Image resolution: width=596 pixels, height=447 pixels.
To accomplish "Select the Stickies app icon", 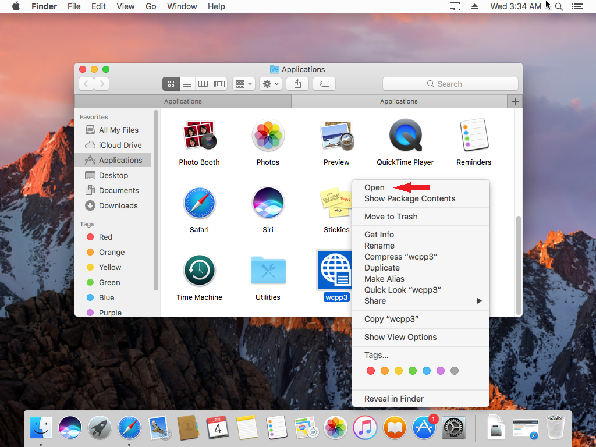I will point(336,202).
